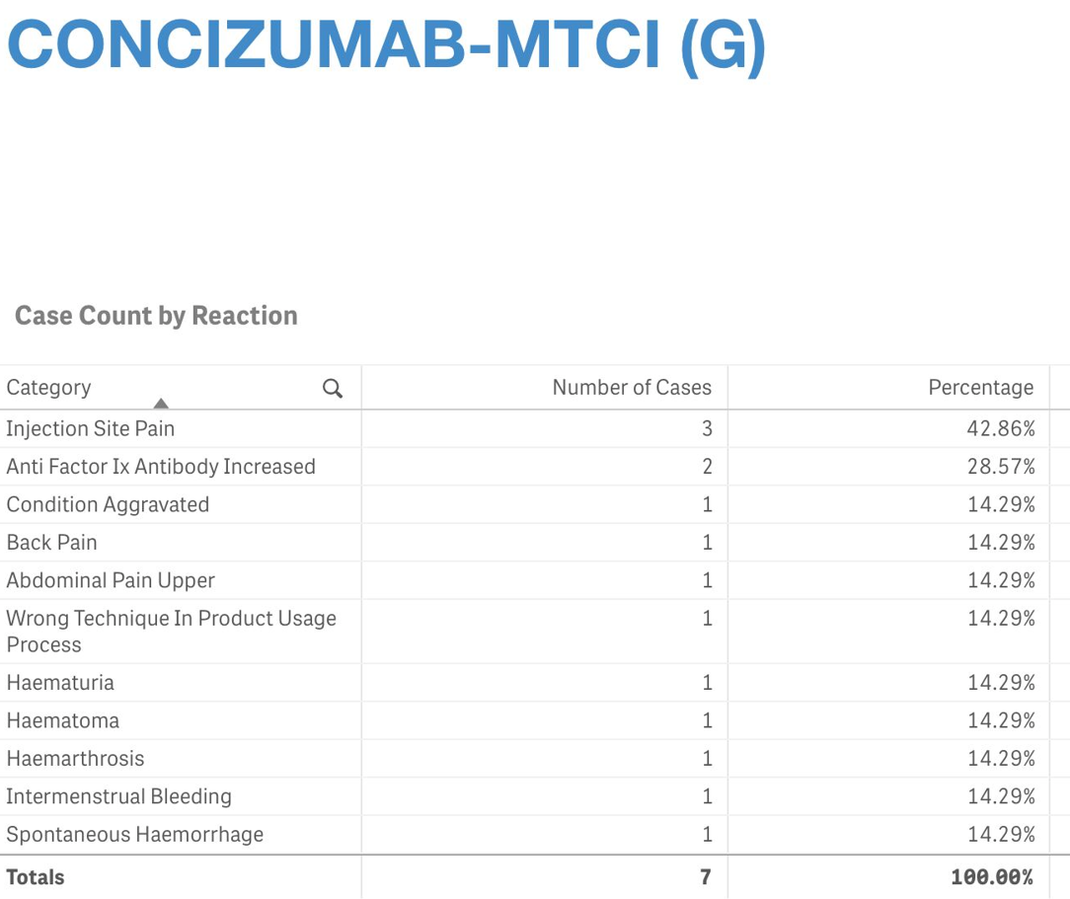Sort by the Percentage column header
Image resolution: width=1070 pixels, height=899 pixels.
(980, 388)
